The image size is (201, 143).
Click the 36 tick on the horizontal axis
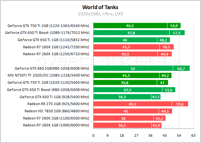pyautogui.click(x=150, y=135)
